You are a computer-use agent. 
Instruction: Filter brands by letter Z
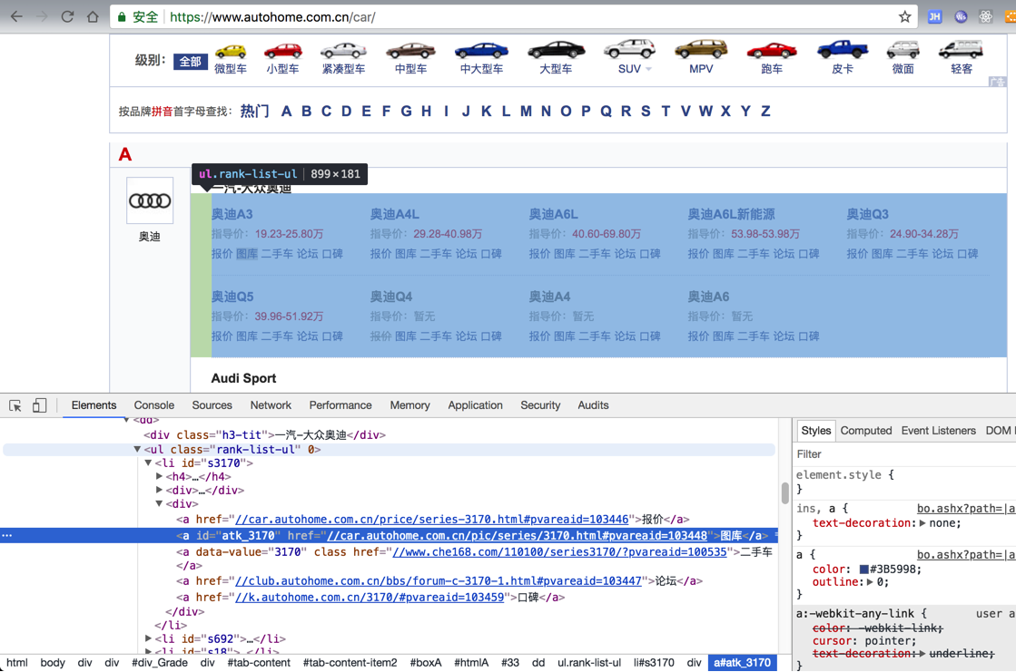765,112
